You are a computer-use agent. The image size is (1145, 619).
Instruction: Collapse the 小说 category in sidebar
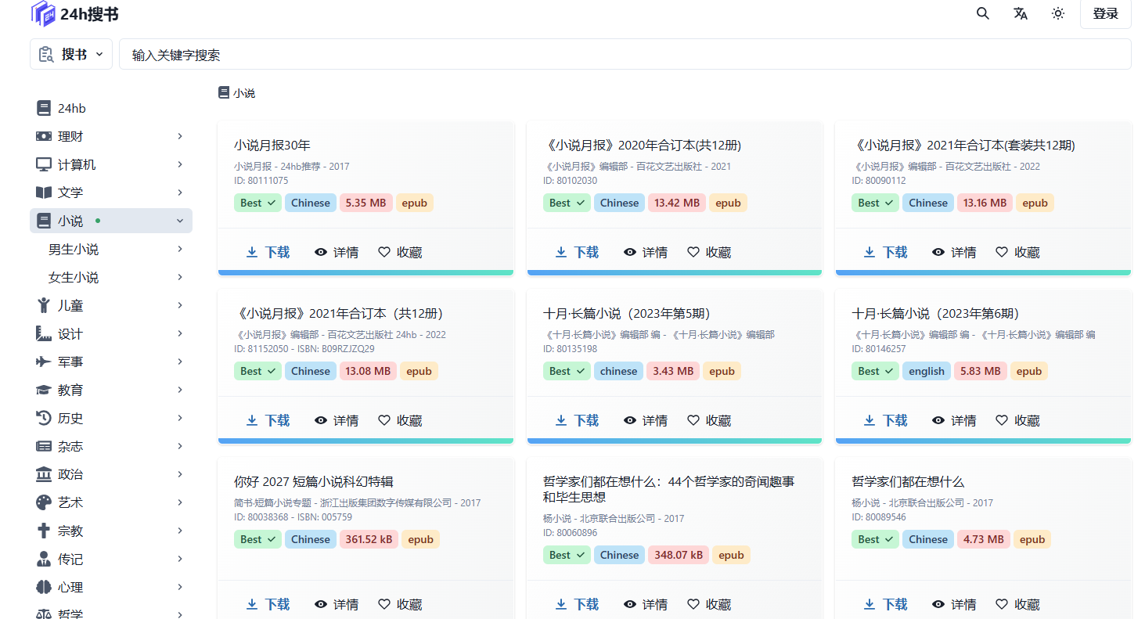[180, 221]
